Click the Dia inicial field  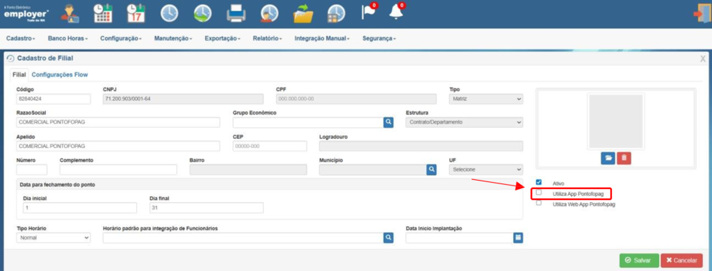79,208
